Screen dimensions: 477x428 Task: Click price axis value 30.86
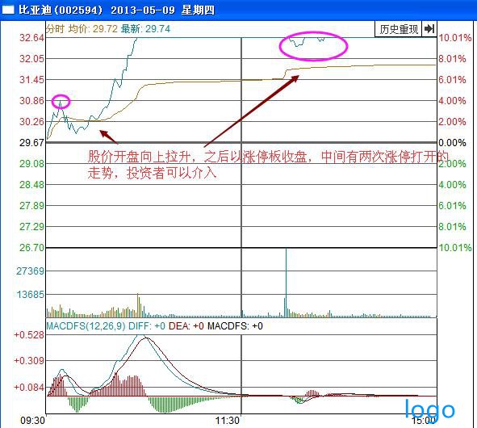31,100
